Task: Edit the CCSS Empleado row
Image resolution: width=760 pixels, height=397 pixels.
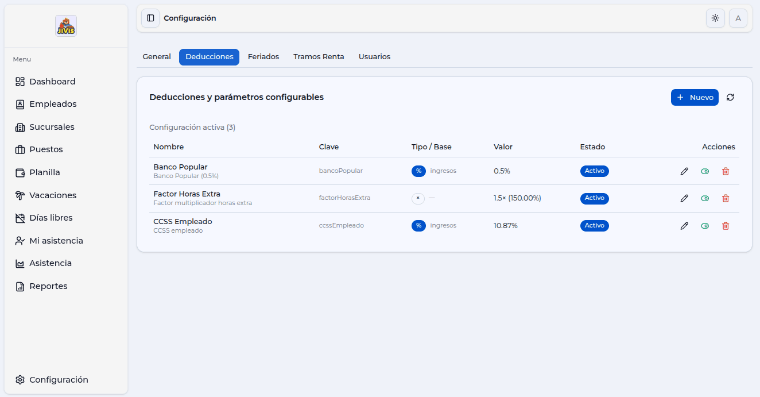Action: (x=684, y=226)
